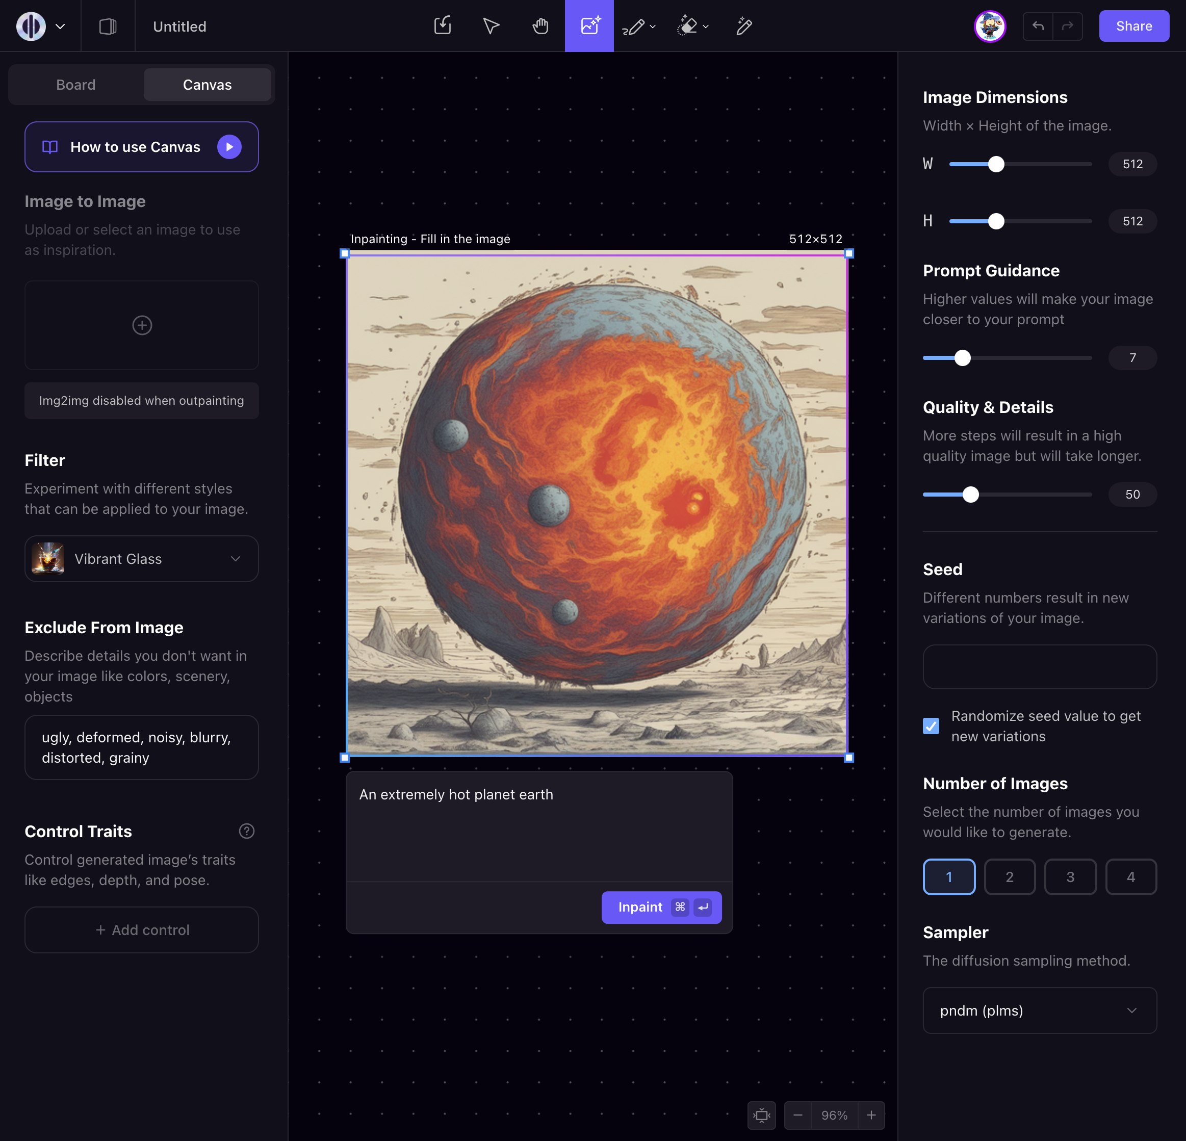Select the color picker eyedropper tool
This screenshot has width=1186, height=1141.
point(743,26)
